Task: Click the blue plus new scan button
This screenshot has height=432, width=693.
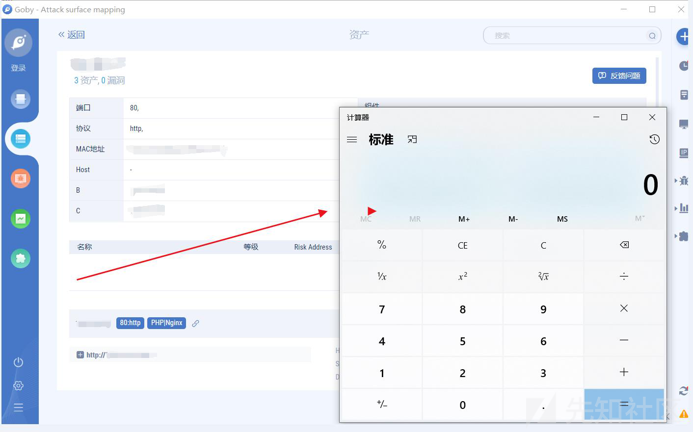Action: coord(684,36)
